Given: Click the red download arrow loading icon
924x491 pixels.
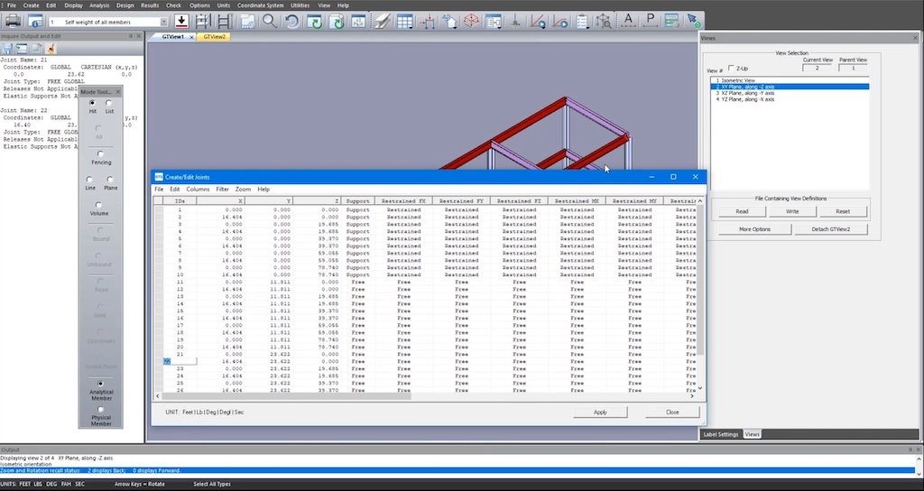Looking at the screenshot, I should (x=181, y=21).
